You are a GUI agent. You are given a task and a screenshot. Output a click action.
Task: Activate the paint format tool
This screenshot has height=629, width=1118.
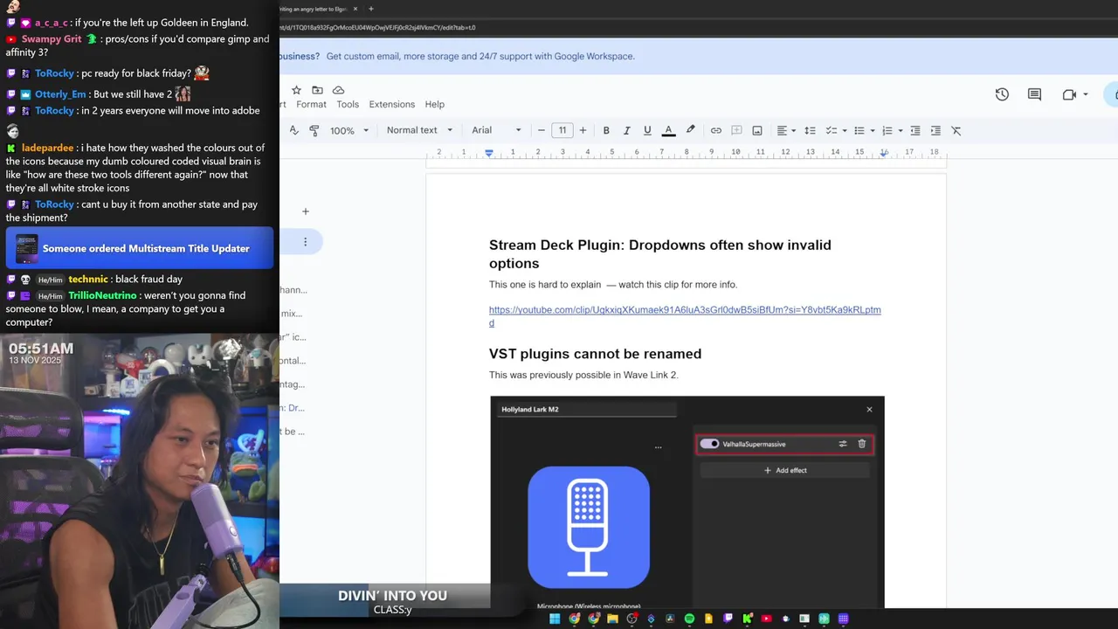[314, 130]
